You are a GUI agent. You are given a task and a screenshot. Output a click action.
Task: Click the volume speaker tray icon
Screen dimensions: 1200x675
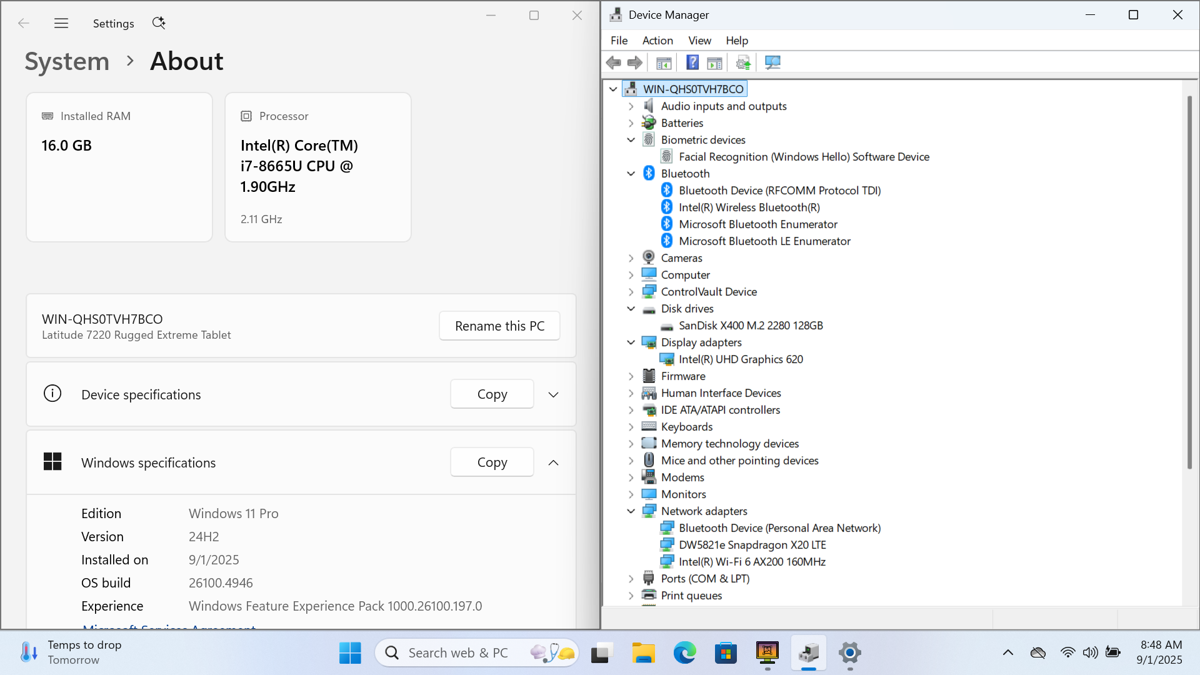click(1091, 653)
